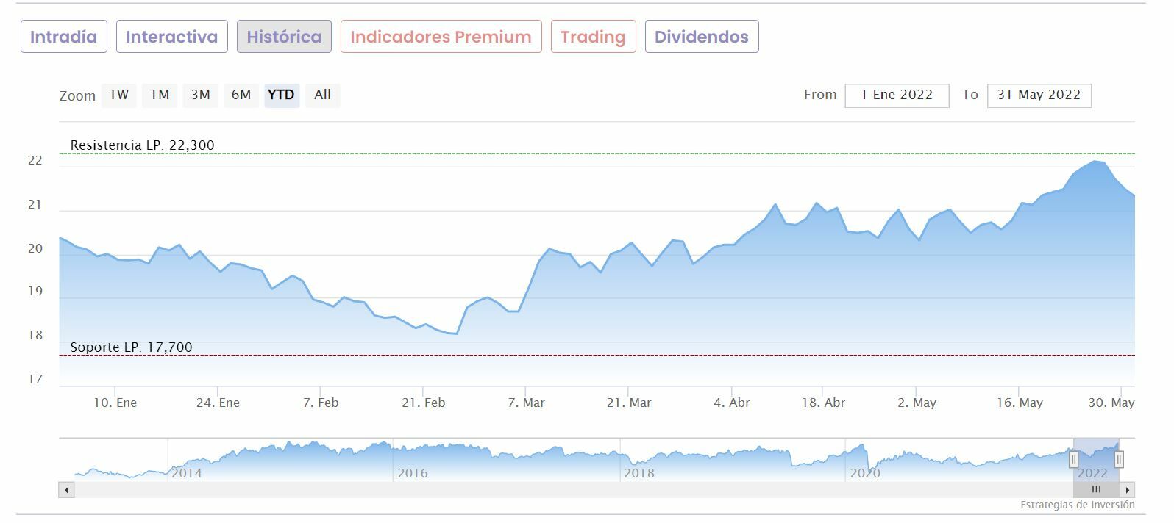Show All historical data range

(322, 95)
